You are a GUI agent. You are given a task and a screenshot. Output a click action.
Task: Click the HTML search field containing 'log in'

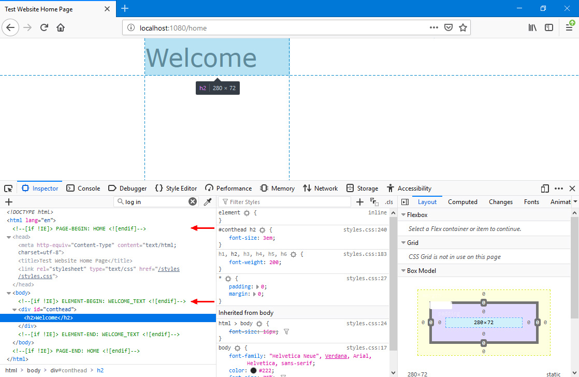pos(156,202)
